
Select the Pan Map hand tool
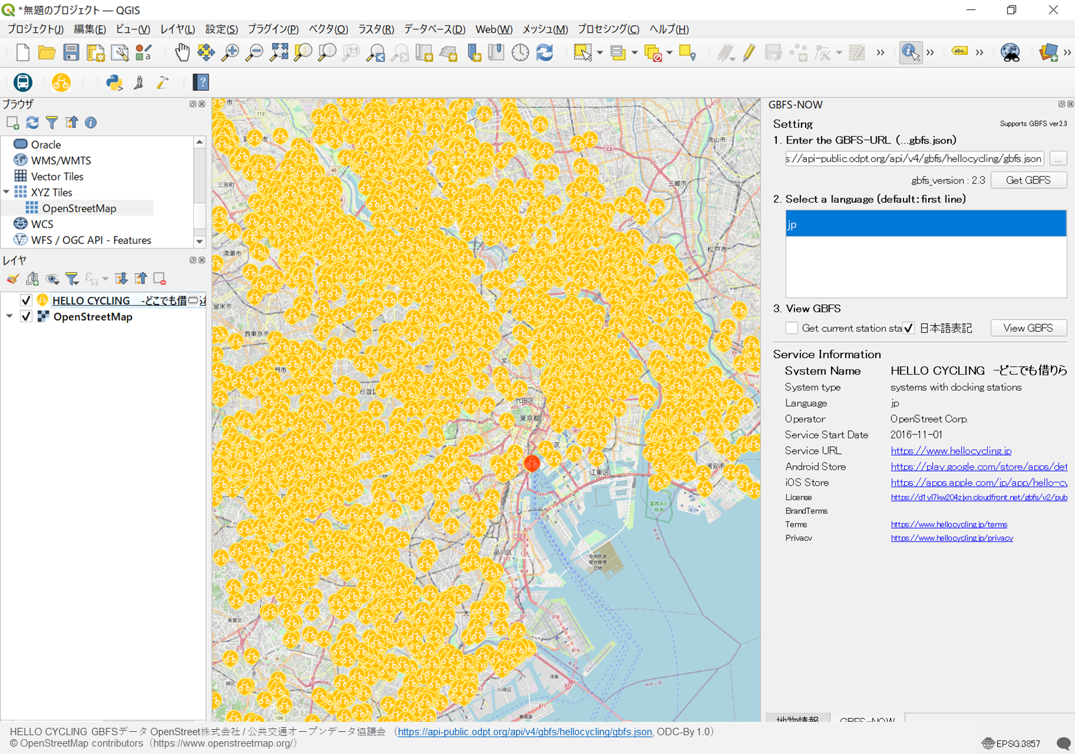pos(182,52)
